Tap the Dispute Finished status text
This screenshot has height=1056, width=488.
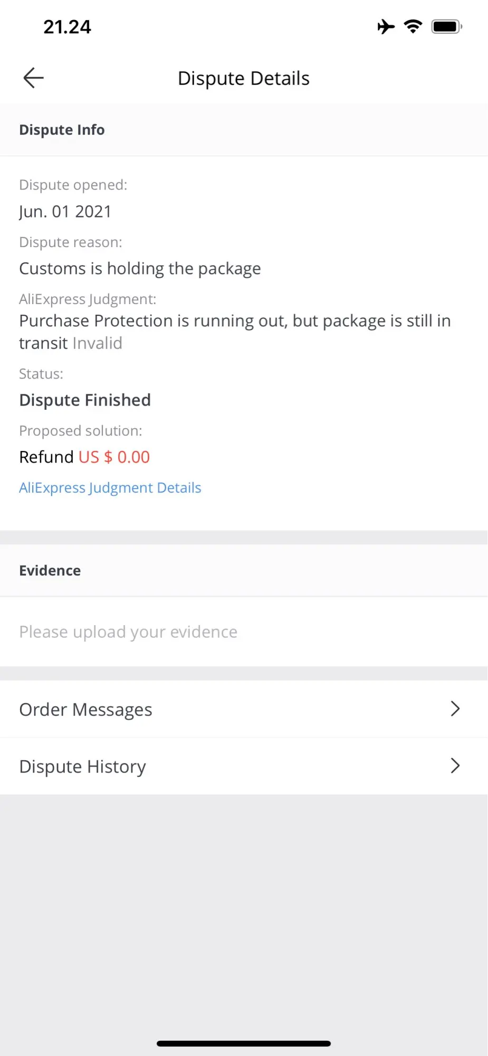click(x=85, y=400)
